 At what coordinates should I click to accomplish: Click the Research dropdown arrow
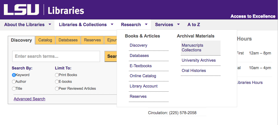pos(146,24)
